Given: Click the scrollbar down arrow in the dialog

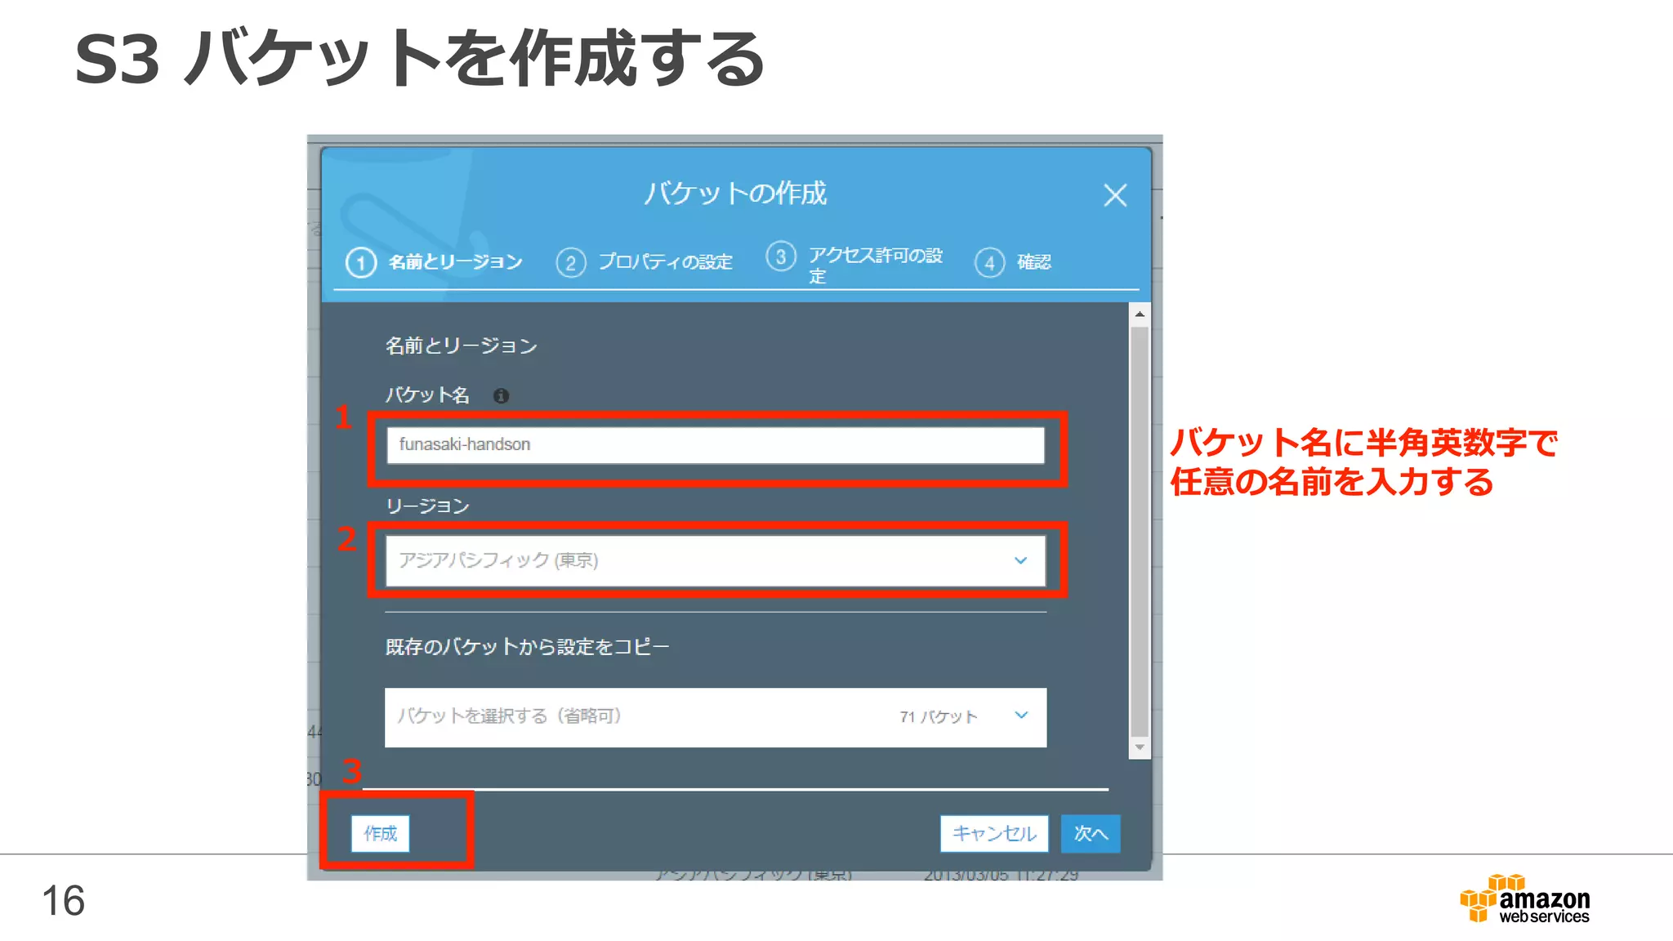Looking at the screenshot, I should point(1140,747).
